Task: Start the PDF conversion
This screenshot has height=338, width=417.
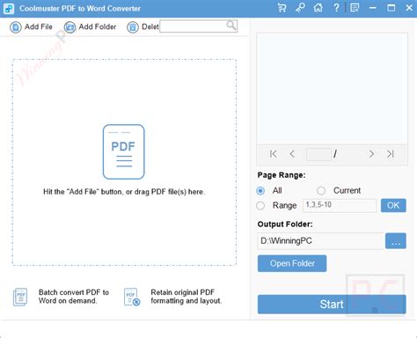Action: [332, 305]
